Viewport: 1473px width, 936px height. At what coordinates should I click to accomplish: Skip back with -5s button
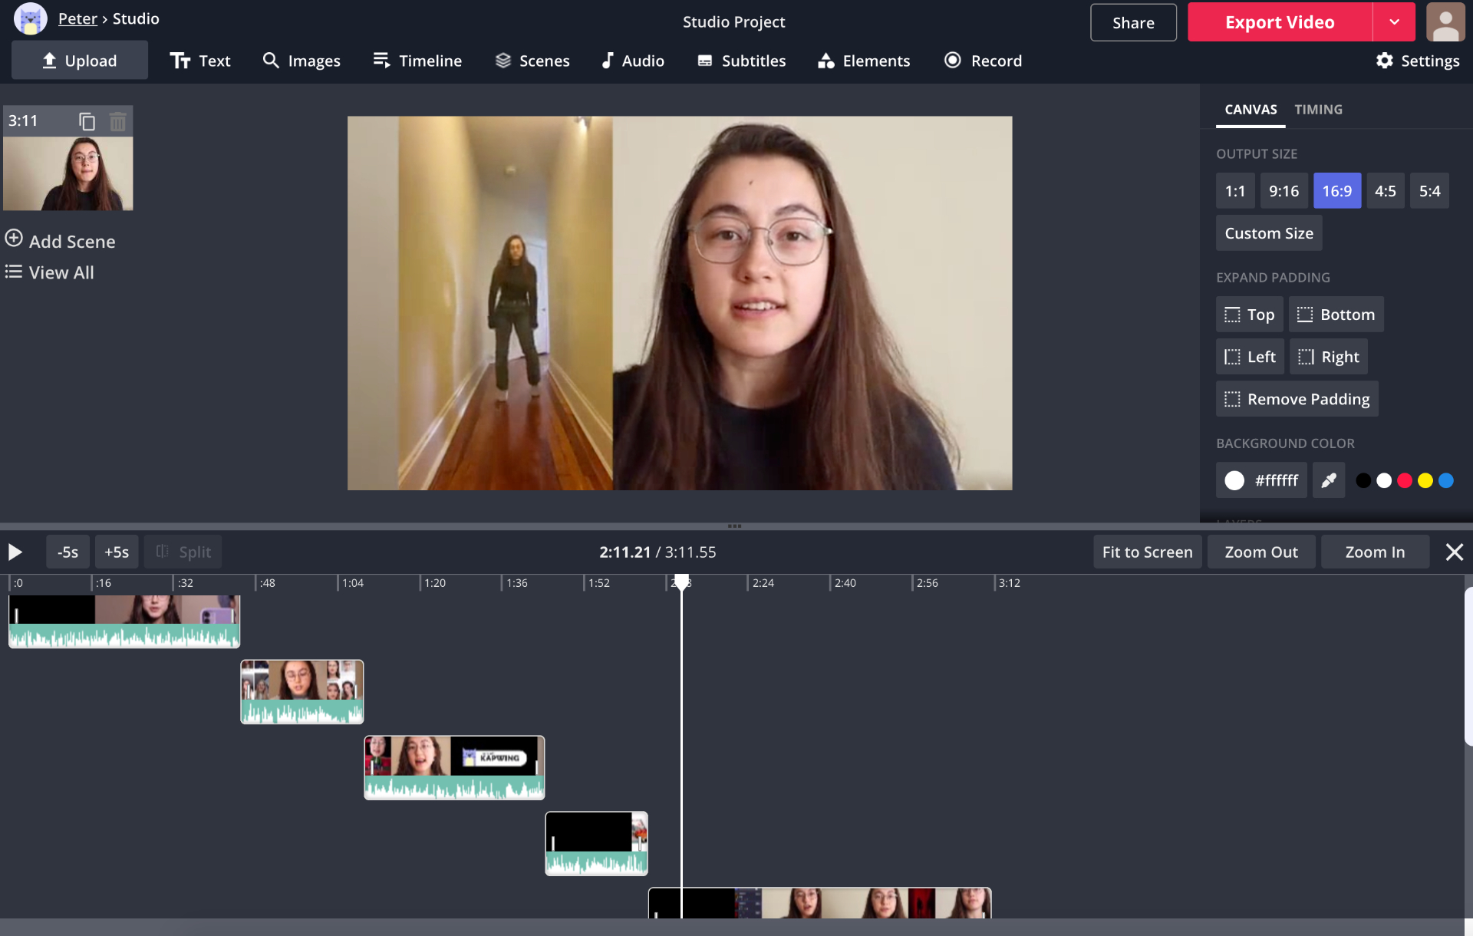click(x=68, y=552)
